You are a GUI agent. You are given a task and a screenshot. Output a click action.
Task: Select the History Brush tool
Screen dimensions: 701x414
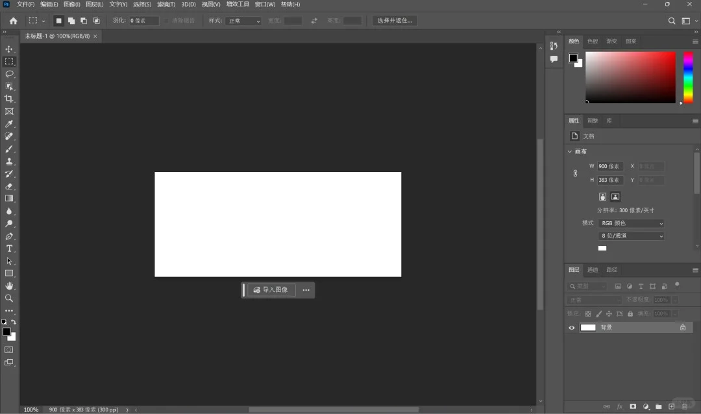tap(9, 174)
